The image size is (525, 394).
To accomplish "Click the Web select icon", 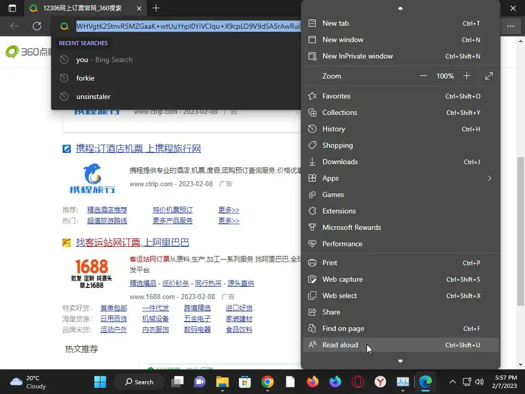I will click(312, 295).
